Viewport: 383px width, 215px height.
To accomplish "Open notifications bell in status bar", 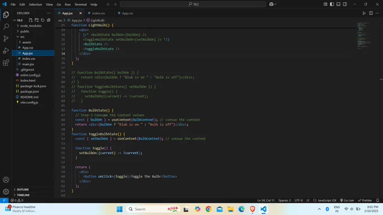I will (377, 200).
